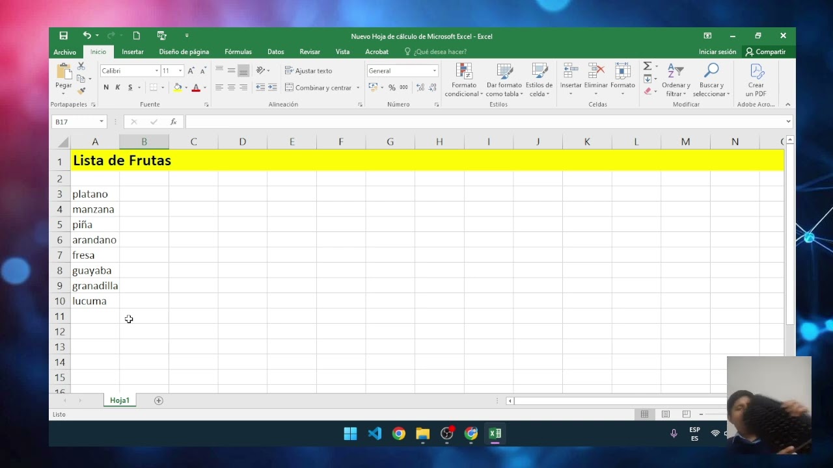The image size is (833, 468).
Task: Open the font size dropdown
Action: pyautogui.click(x=180, y=71)
